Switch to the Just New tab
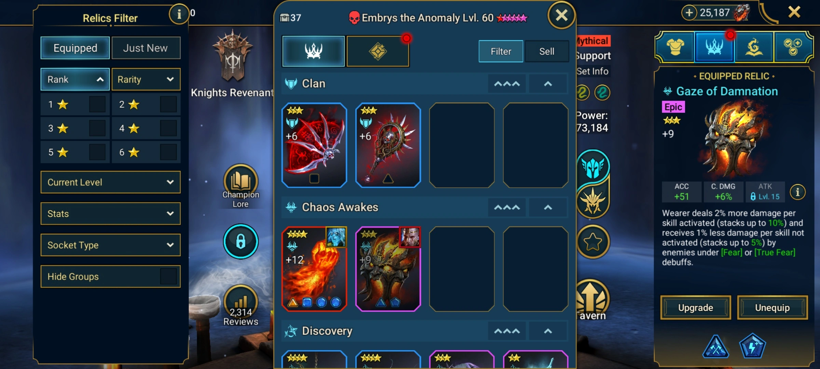This screenshot has height=369, width=820. pos(146,48)
